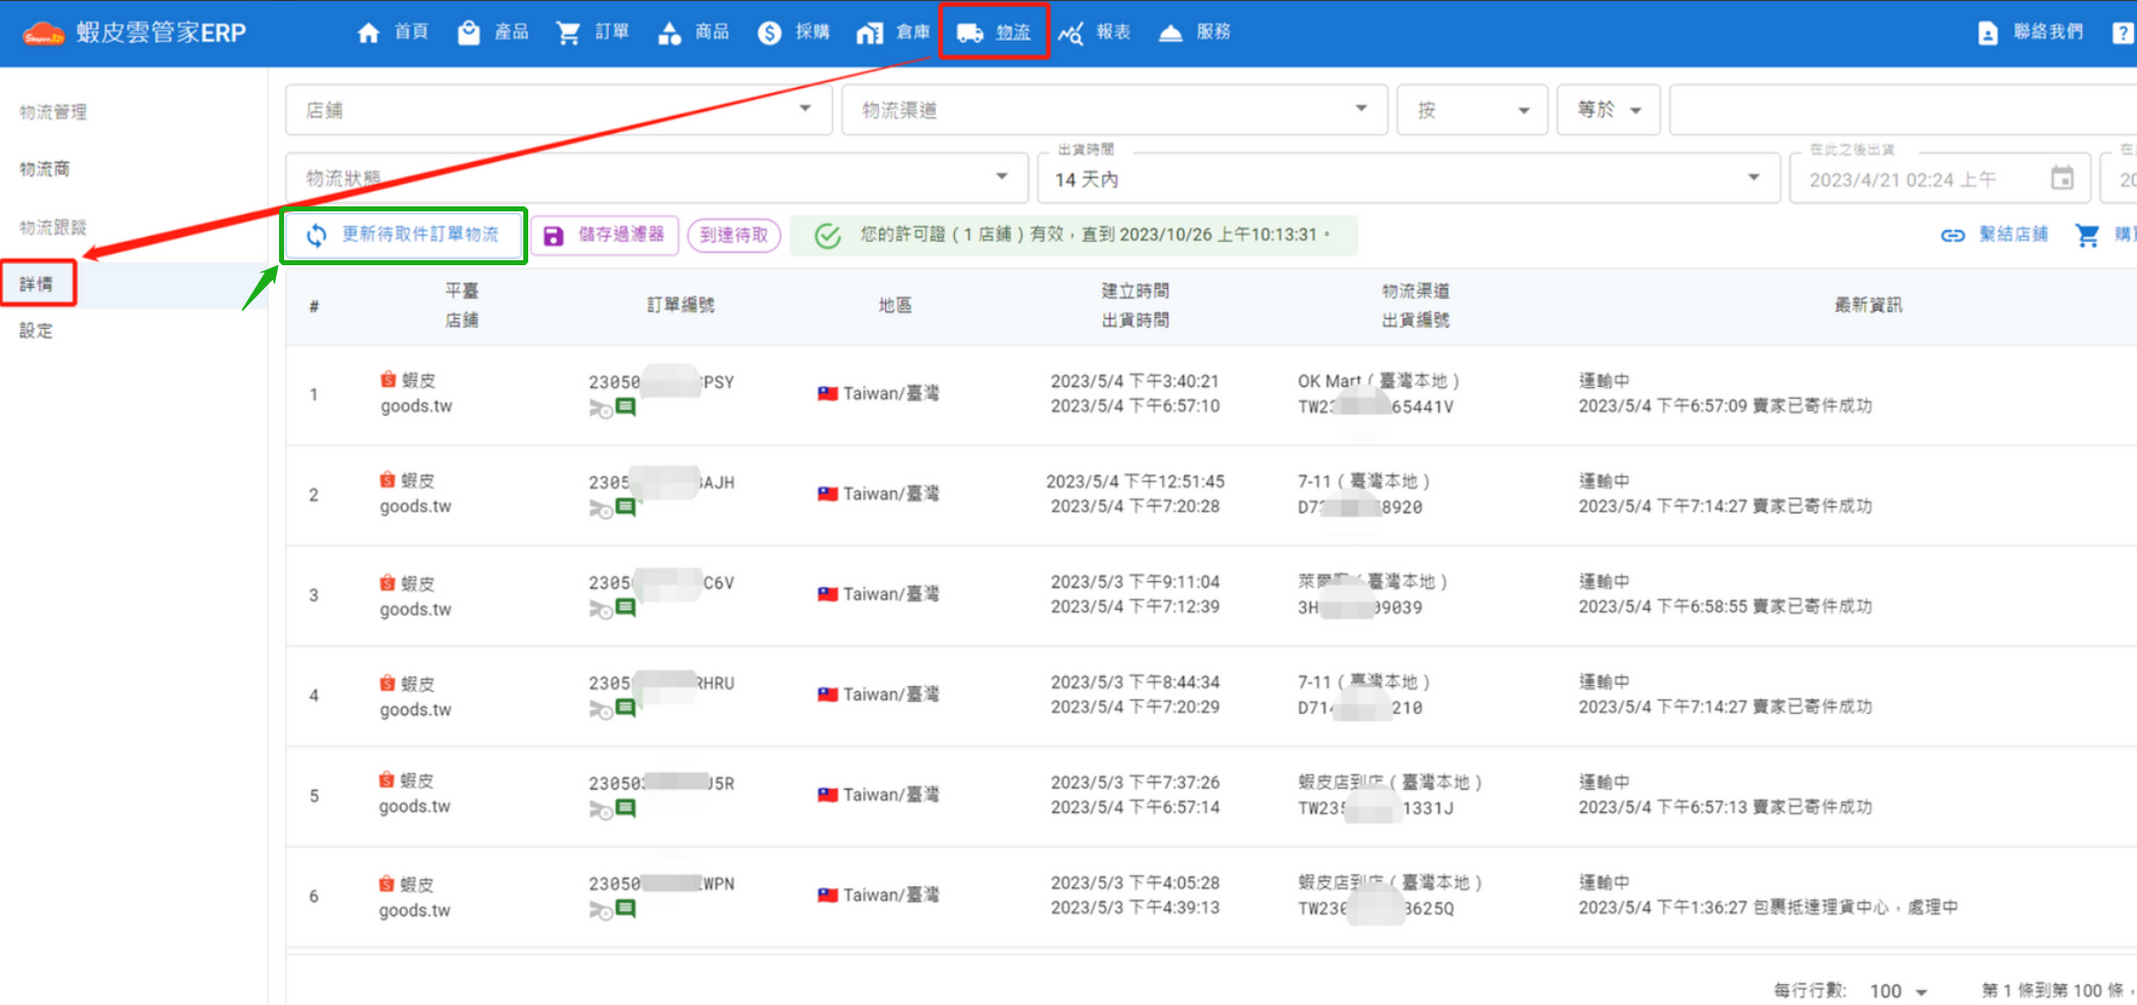Open the 商品 menu
The height and width of the screenshot is (1005, 2137).
(x=693, y=32)
